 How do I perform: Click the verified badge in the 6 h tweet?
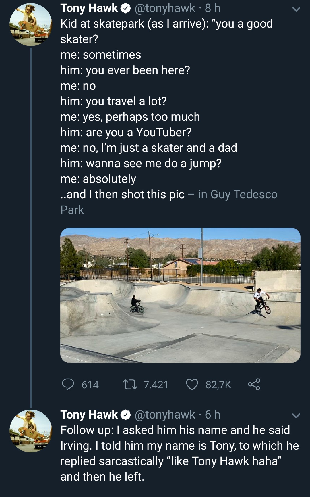click(x=125, y=415)
